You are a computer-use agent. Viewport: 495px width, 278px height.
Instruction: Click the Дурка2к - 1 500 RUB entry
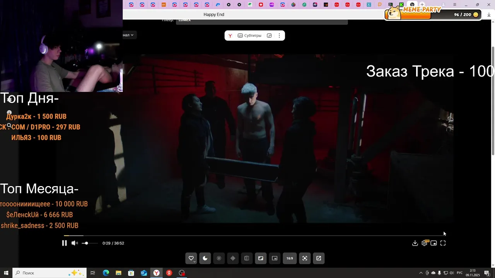coord(36,116)
